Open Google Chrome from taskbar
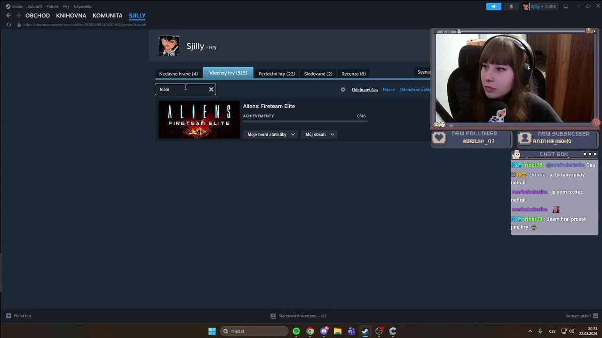Screen dimensions: 602x338 [x=310, y=331]
